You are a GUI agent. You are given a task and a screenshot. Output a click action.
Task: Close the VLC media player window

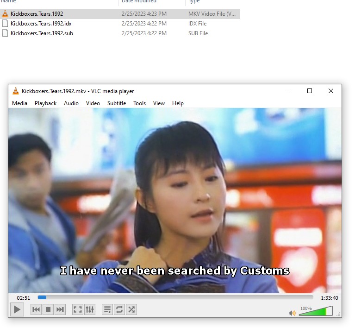[331, 91]
